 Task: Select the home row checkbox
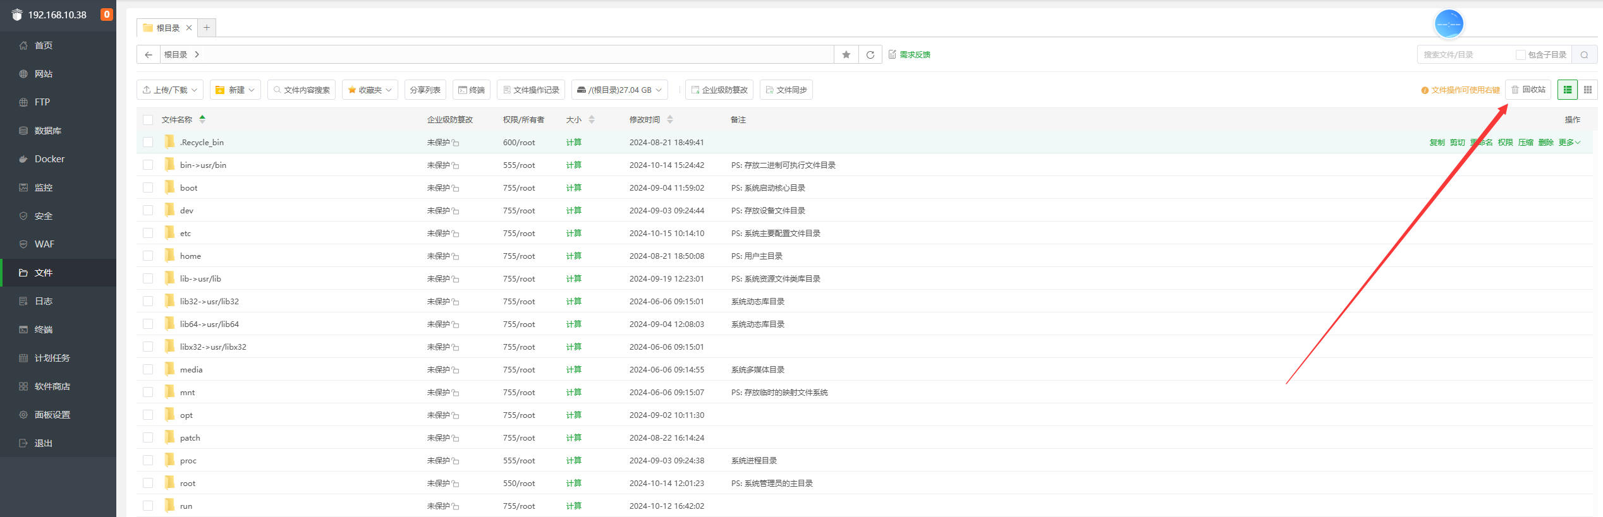pos(148,256)
